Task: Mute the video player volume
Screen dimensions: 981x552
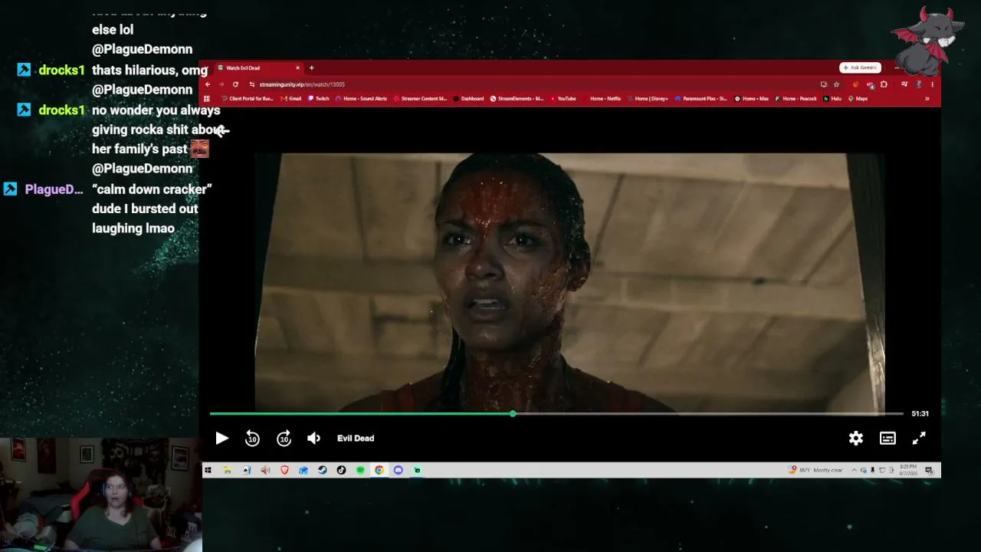Action: point(313,439)
